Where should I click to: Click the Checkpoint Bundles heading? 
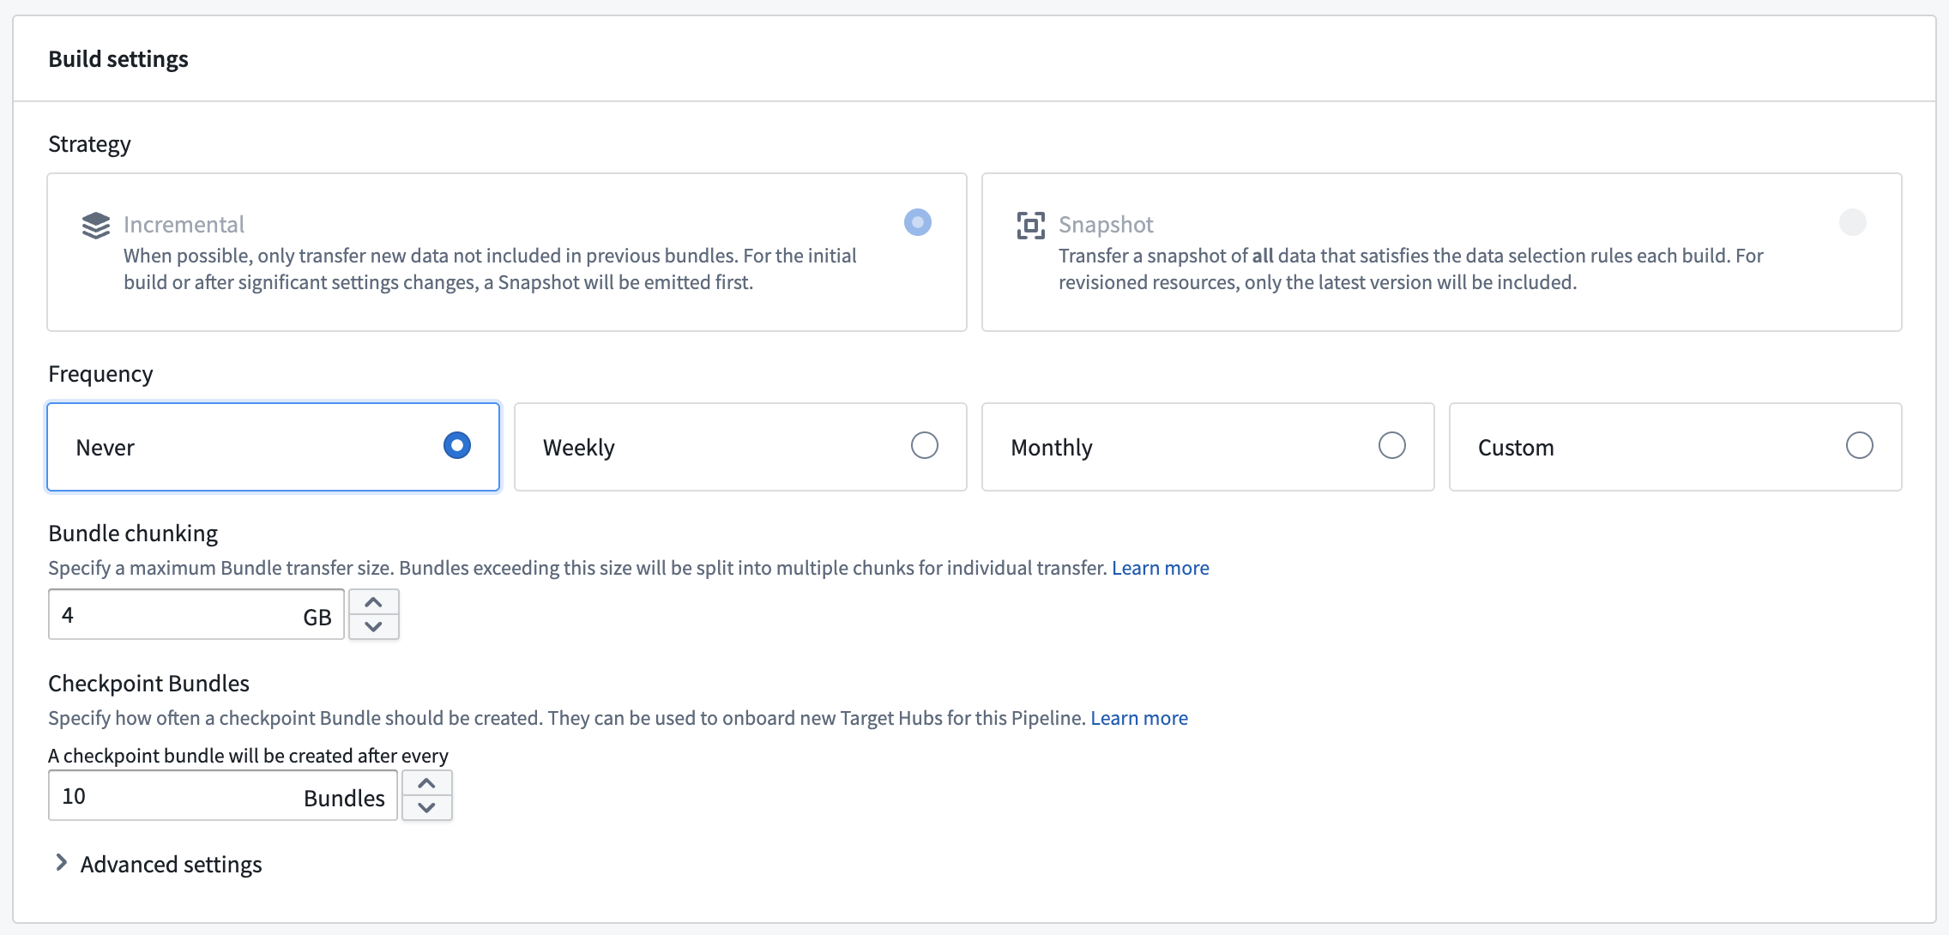point(148,684)
